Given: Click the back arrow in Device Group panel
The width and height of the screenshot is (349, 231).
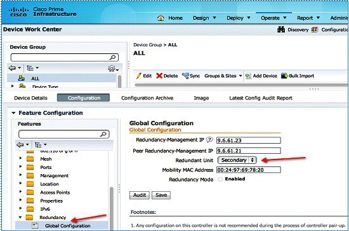Looking at the screenshot, I should (x=12, y=68).
